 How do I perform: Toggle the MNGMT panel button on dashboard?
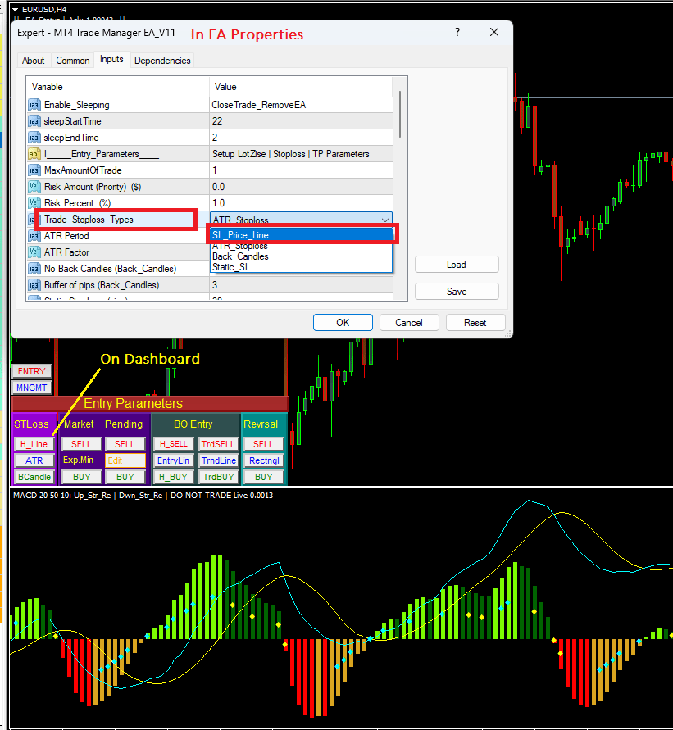[31, 388]
